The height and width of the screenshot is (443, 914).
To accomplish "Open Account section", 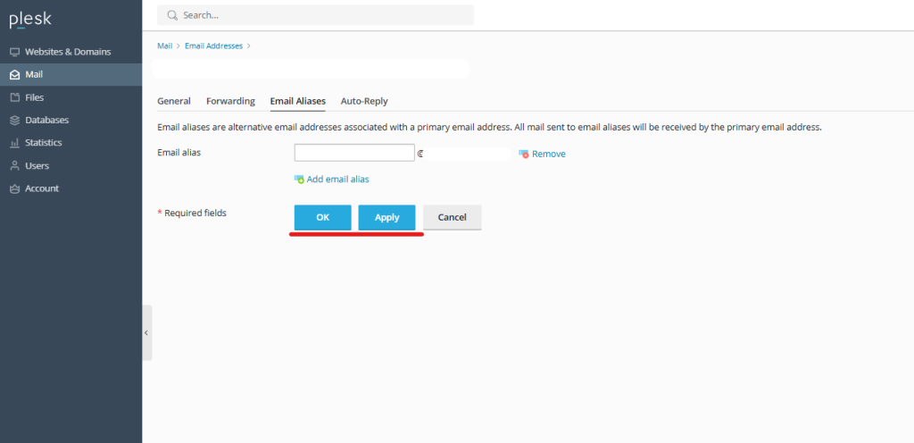I will pyautogui.click(x=42, y=188).
